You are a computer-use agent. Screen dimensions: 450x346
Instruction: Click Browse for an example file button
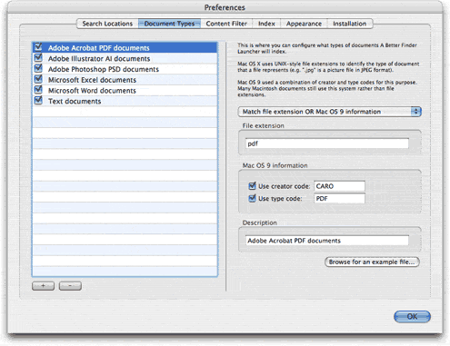[x=372, y=262]
